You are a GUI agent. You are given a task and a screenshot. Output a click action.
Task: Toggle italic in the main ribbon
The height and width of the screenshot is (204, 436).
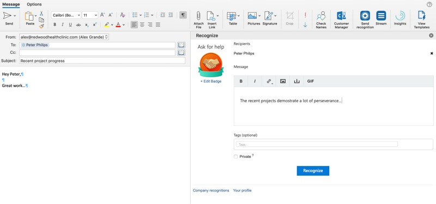click(x=63, y=24)
